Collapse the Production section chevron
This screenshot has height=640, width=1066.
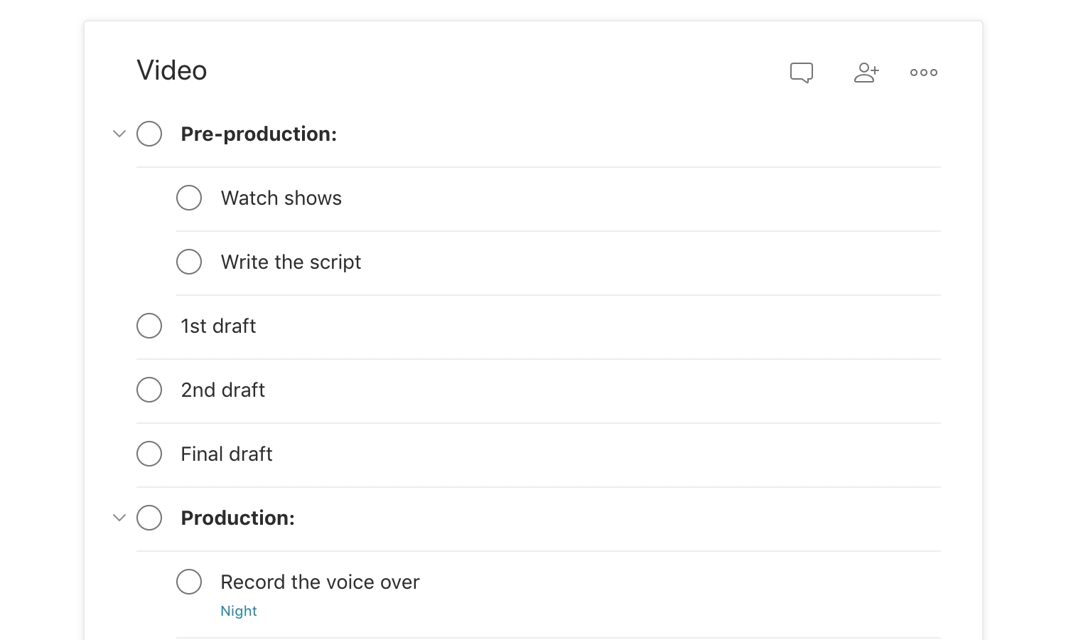coord(119,518)
